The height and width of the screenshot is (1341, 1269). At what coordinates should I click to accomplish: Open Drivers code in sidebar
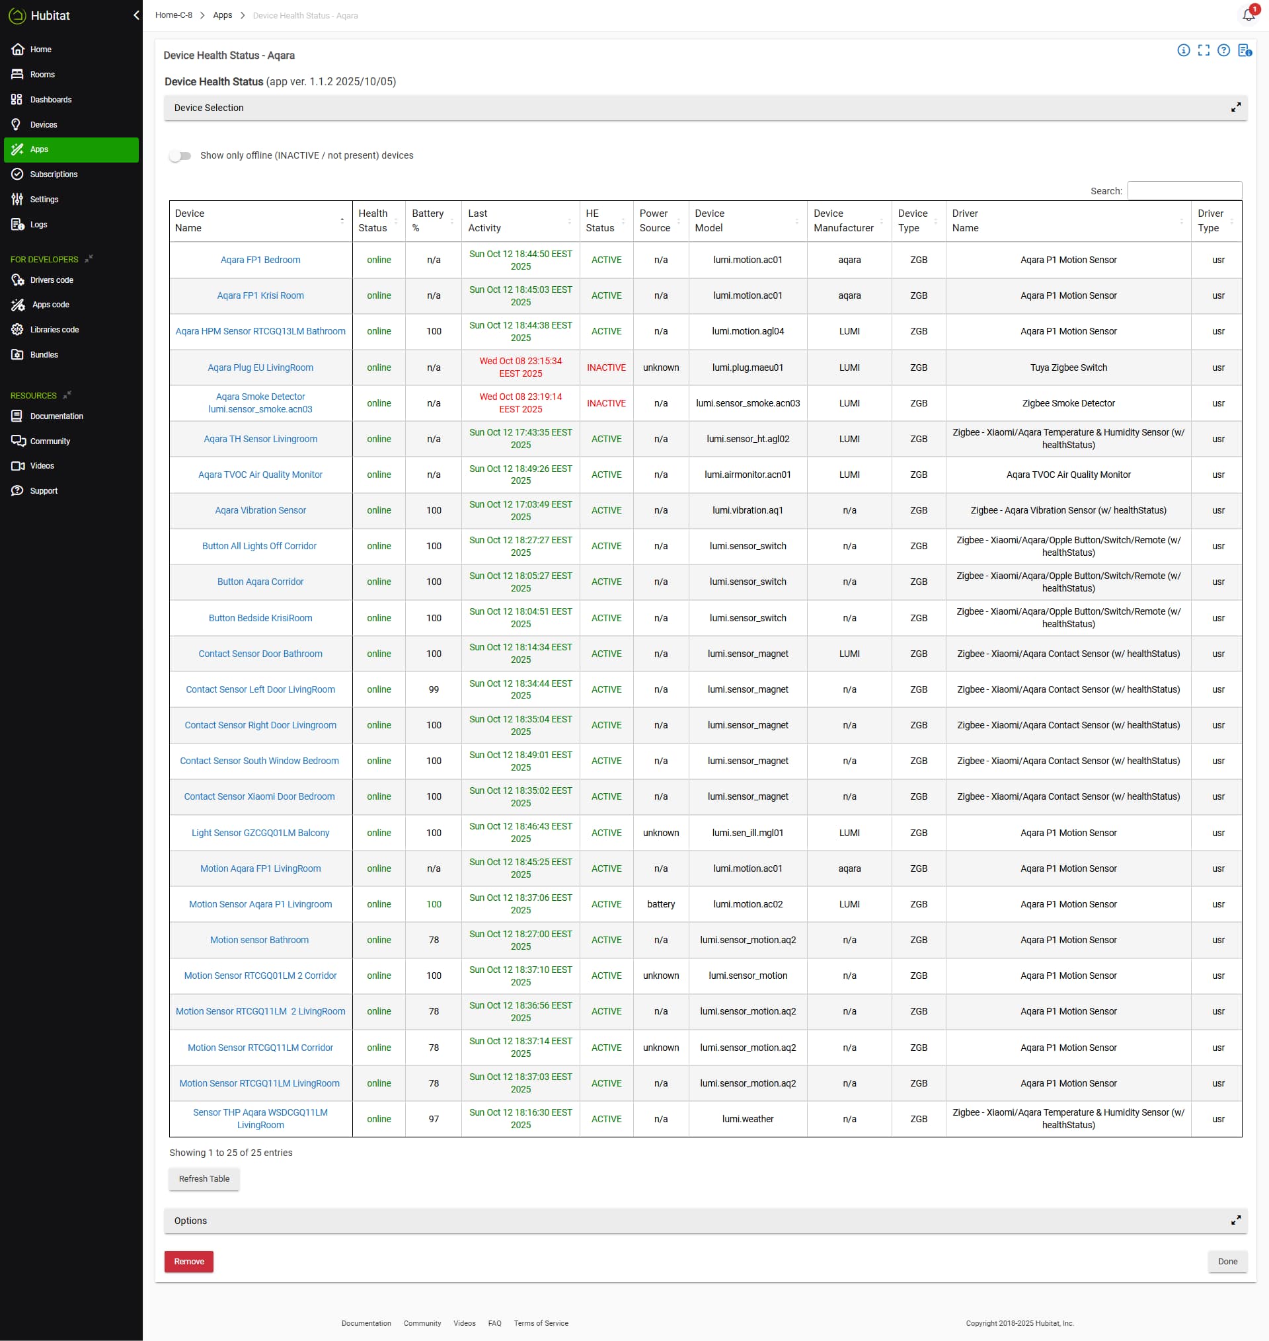tap(52, 280)
